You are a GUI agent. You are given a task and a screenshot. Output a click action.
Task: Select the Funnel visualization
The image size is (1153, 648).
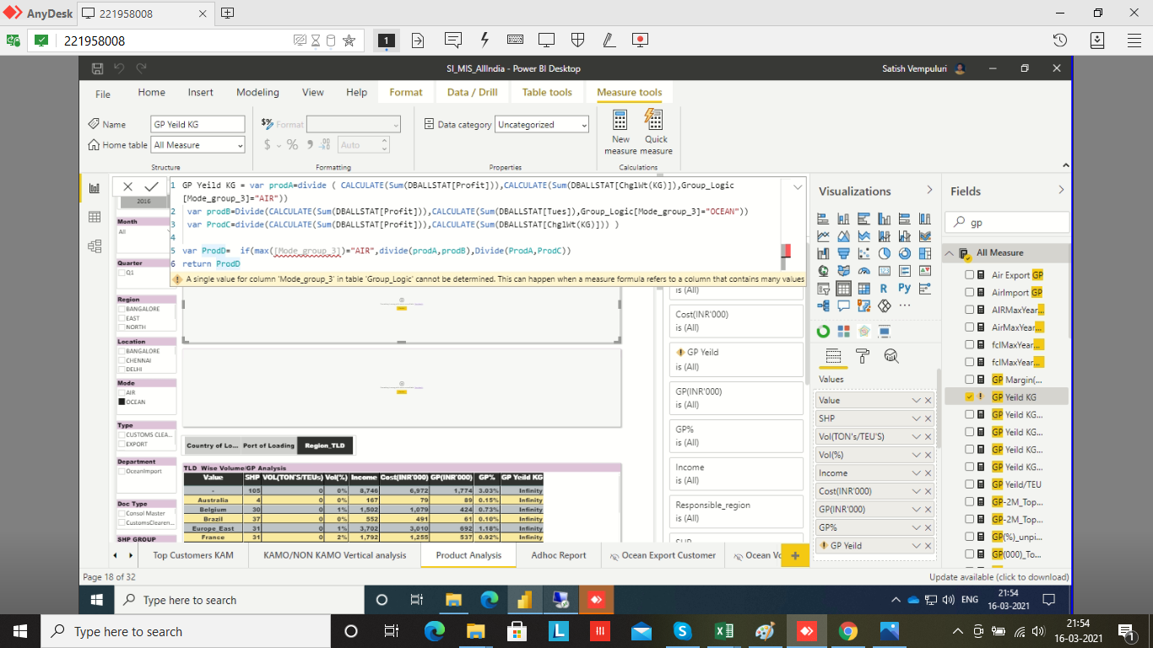coord(843,253)
